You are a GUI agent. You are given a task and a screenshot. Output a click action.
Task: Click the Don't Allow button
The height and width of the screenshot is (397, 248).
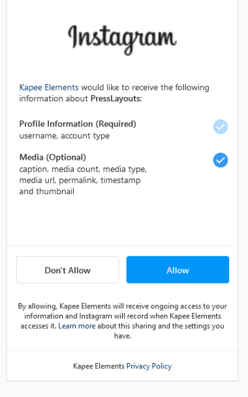(67, 270)
